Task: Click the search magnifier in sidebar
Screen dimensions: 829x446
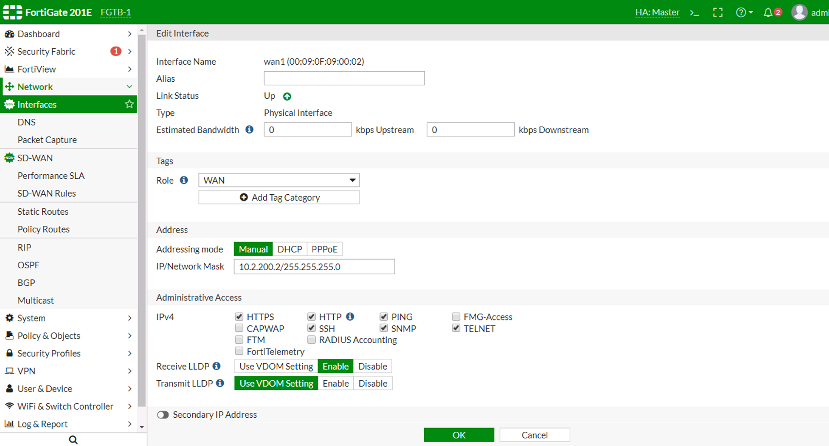Action: coord(73,440)
